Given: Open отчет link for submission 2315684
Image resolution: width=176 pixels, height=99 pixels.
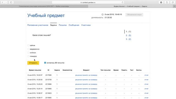Looking at the screenshot, I should coord(146,84).
